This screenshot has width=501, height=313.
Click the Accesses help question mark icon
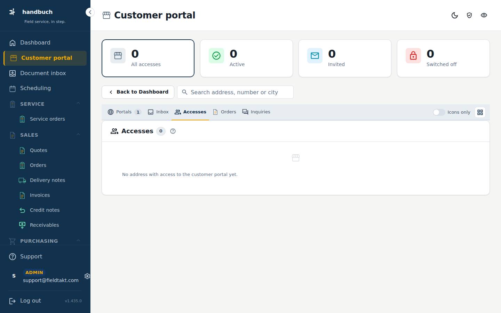click(x=173, y=131)
